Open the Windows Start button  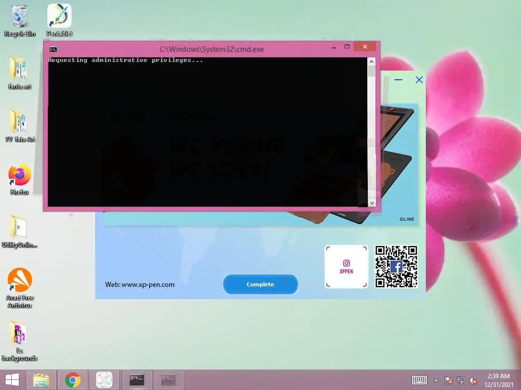tap(12, 380)
